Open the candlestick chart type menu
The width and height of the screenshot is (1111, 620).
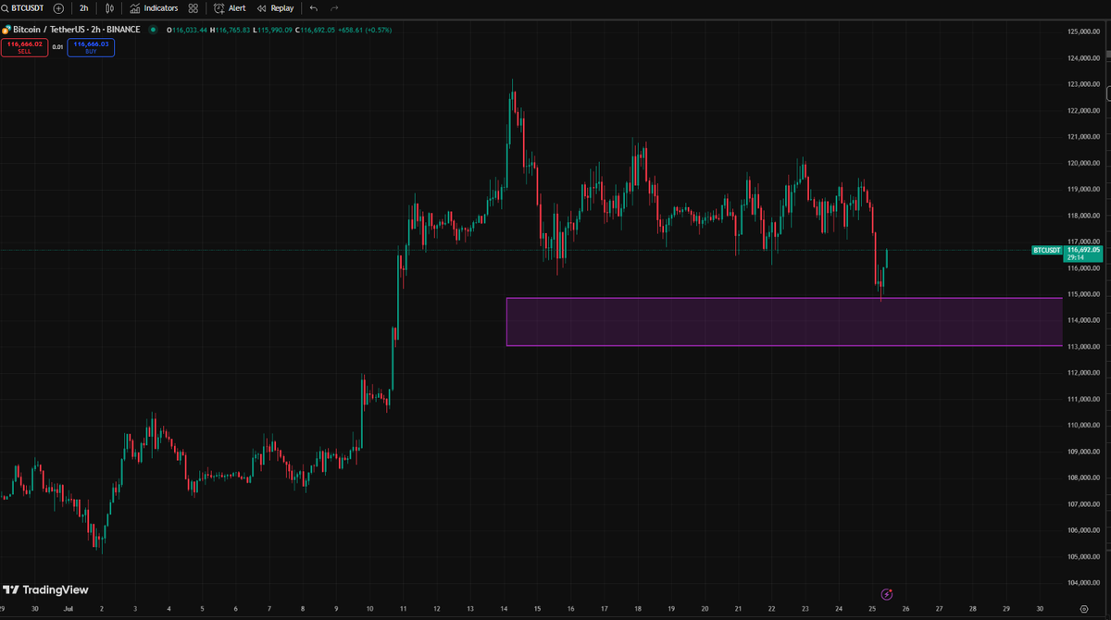pos(110,7)
